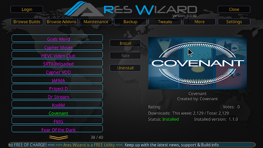This screenshot has width=263, height=148.
Task: Open the Tweaks tab
Action: 165,22
